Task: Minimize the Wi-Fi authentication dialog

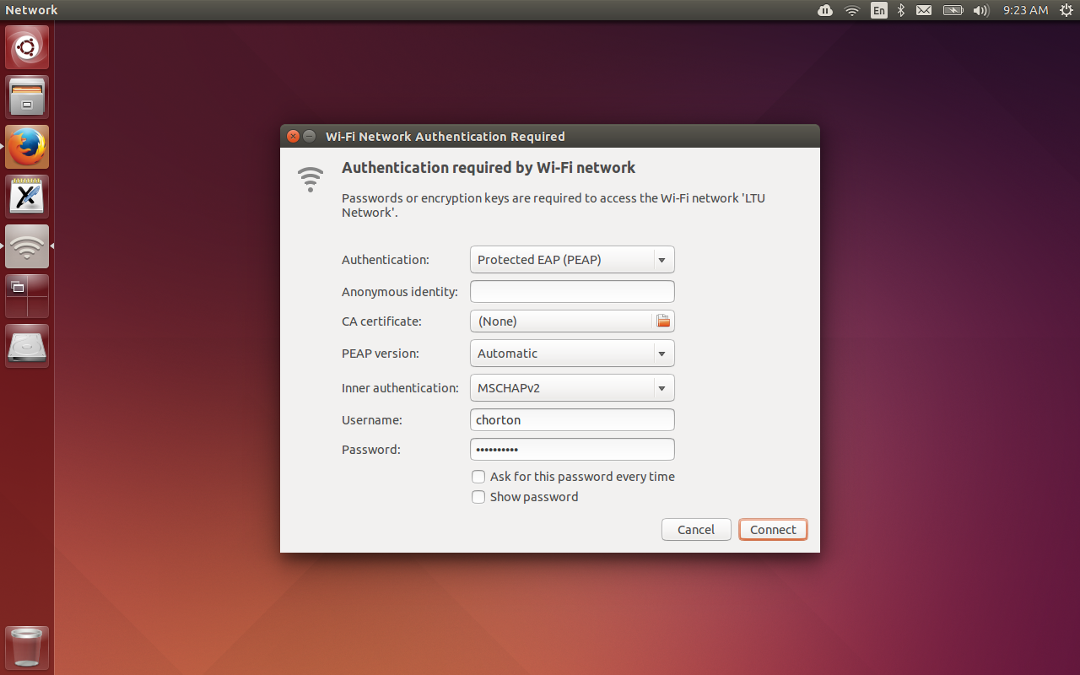Action: click(x=310, y=137)
